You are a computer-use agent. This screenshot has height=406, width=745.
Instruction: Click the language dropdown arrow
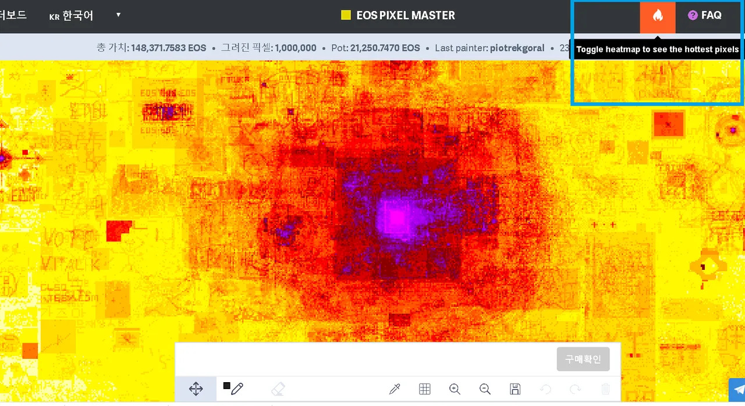click(x=118, y=15)
